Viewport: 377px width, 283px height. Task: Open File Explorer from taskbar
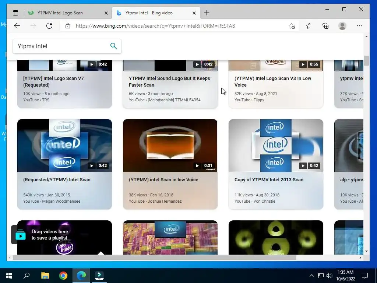tap(45, 276)
